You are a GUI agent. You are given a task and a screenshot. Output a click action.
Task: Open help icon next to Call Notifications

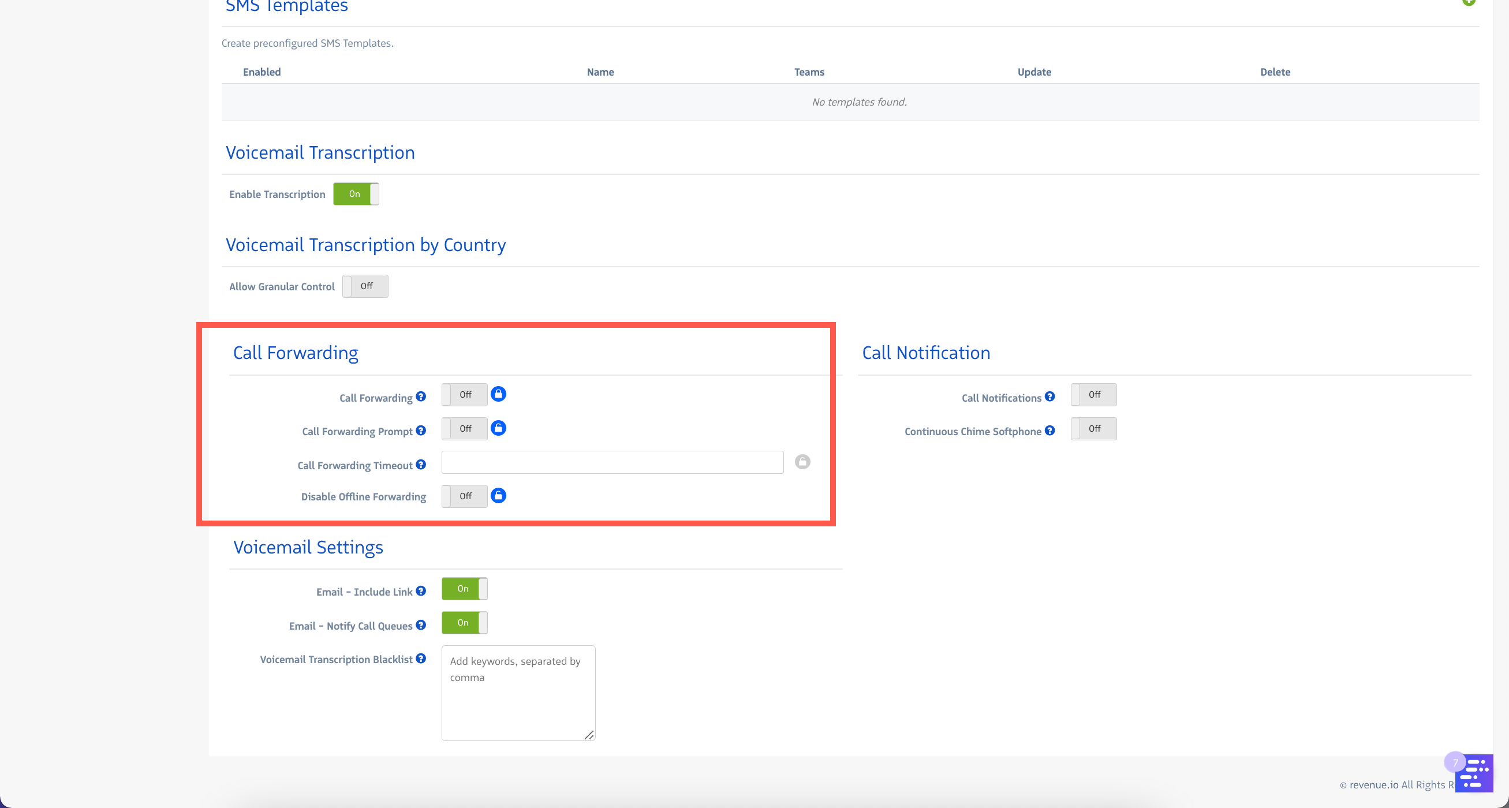(x=1049, y=397)
